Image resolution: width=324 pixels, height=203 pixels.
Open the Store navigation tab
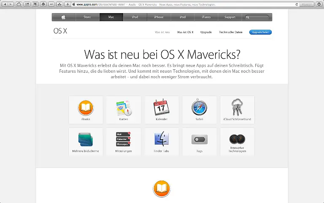tap(87, 17)
